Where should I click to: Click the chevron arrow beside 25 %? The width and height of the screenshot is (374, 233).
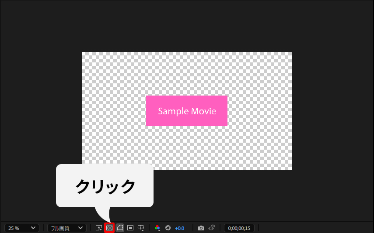point(33,228)
